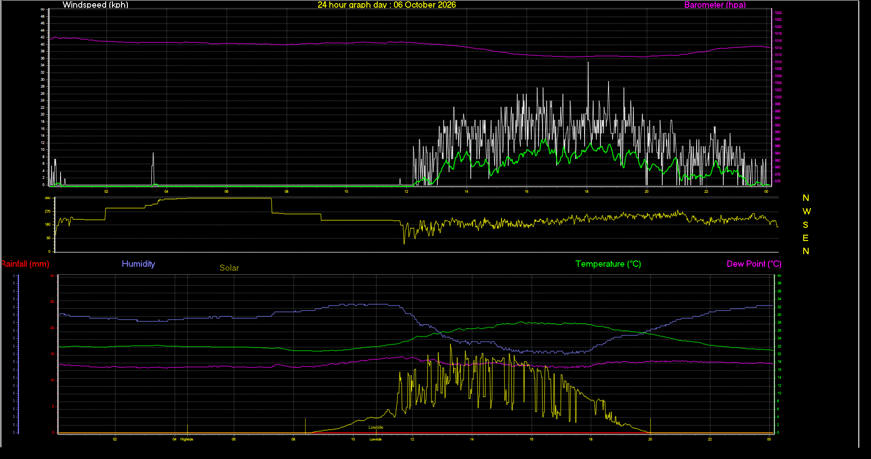Click hour "18" tick on temperature chart axis

[x=590, y=439]
